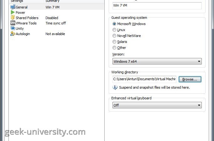Click the Browse button for working directory
The width and height of the screenshot is (214, 141).
(x=190, y=79)
